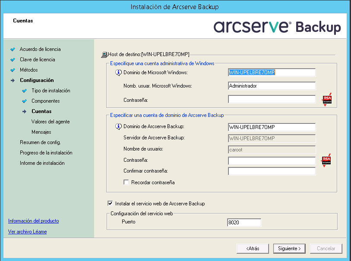The height and width of the screenshot is (261, 351).
Task: Click the Puerto input field
Action: pyautogui.click(x=244, y=222)
